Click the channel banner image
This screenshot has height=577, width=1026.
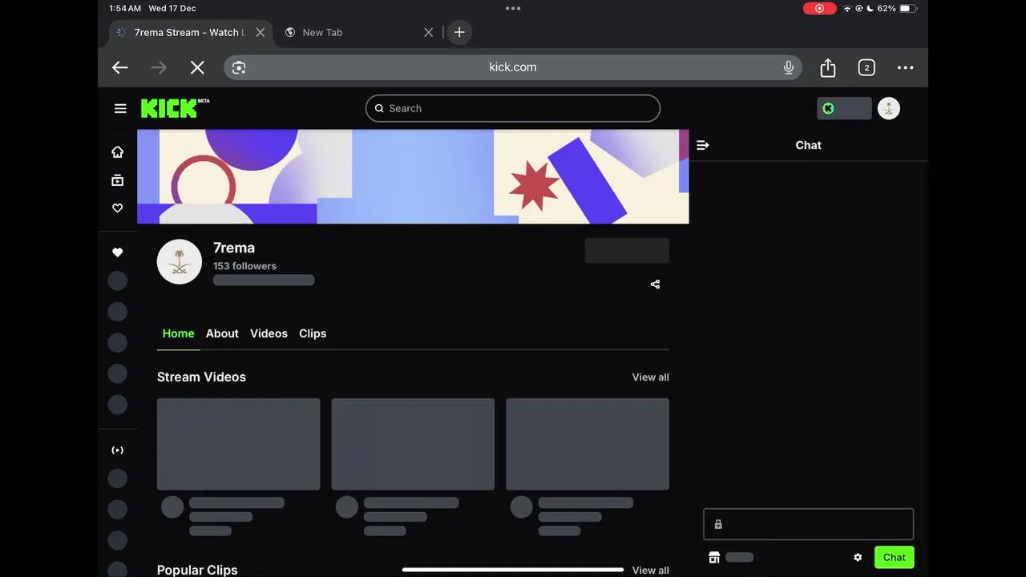click(413, 176)
